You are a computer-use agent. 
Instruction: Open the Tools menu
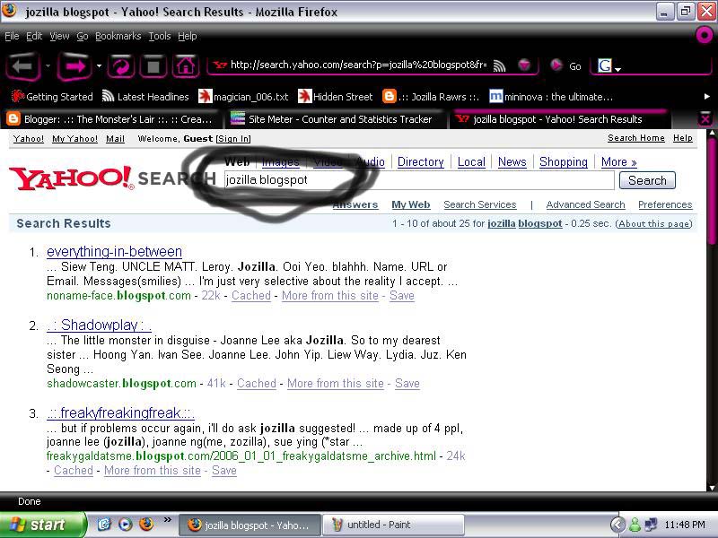(x=160, y=36)
